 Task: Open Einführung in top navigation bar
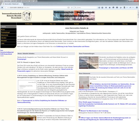point(29,24)
